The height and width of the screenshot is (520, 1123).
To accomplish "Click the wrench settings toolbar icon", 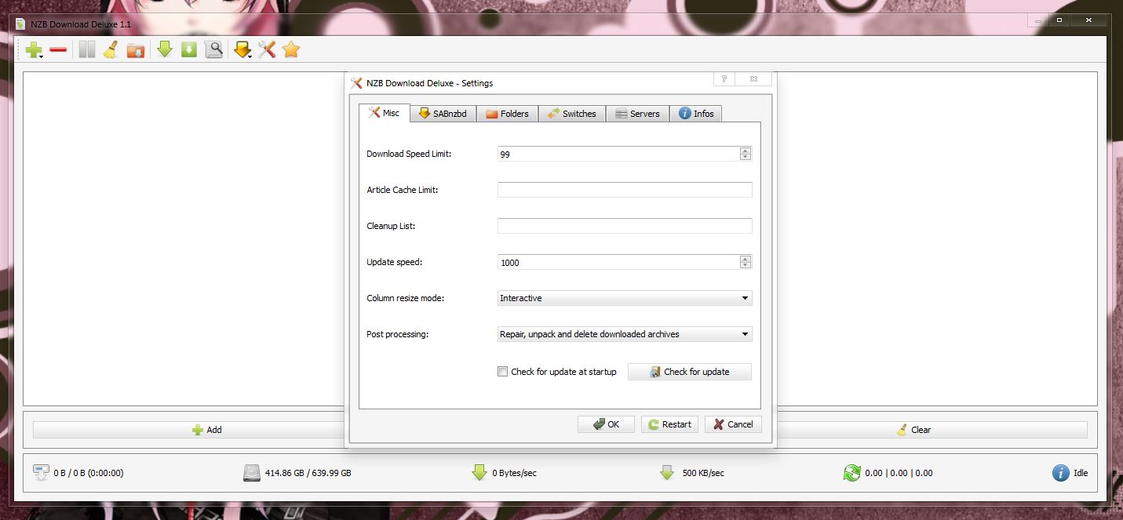I will coord(267,50).
